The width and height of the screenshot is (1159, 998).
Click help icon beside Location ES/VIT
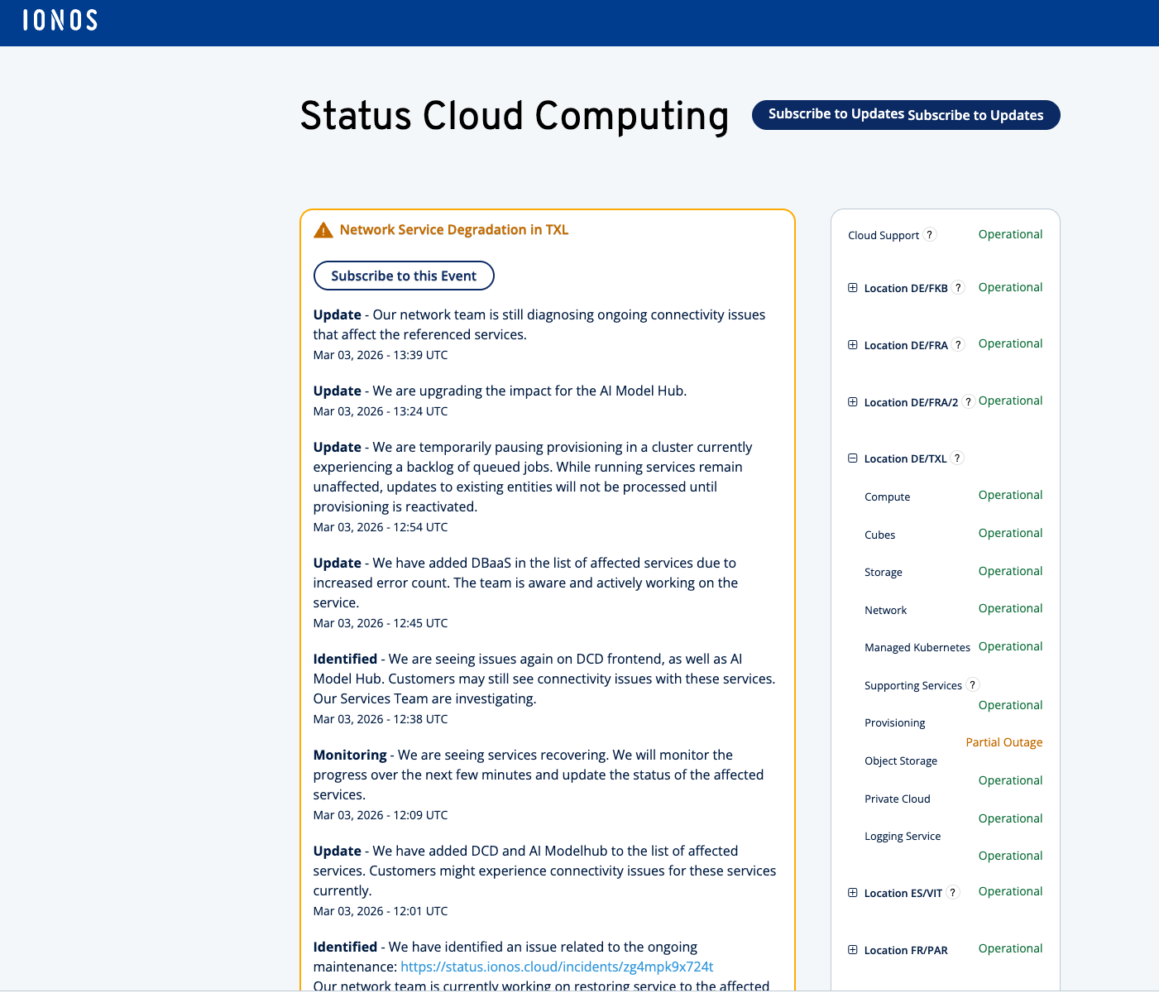[953, 893]
